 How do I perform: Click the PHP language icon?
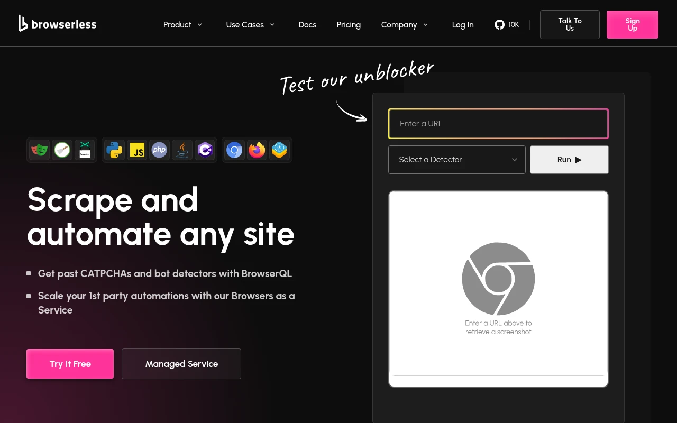(159, 150)
